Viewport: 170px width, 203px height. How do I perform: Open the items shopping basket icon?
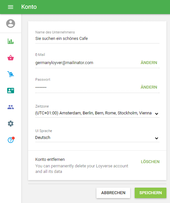10,58
